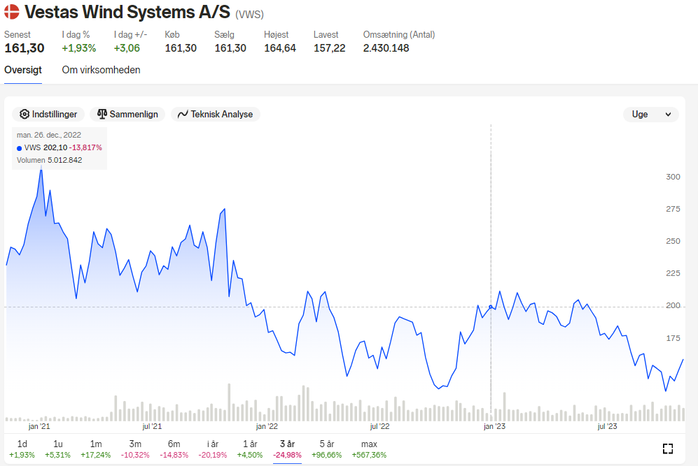Open Teknisk Analyse
Screen dimensions: 698x466
(216, 114)
